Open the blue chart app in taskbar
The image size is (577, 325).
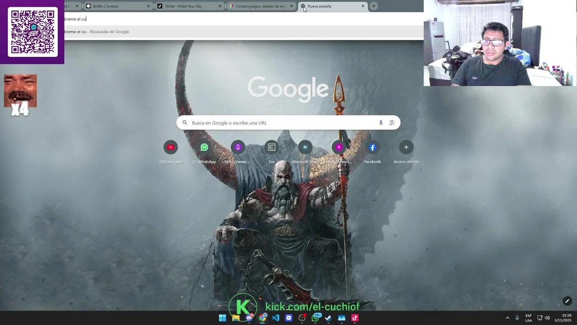pos(342,318)
